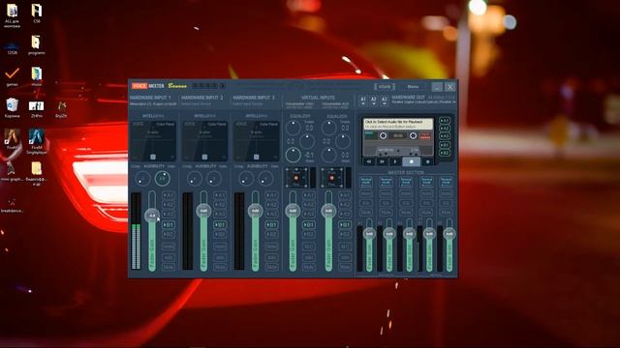Open A3 hardware output device dropdown
Viewport: 620px width, 348px height.
384,101
